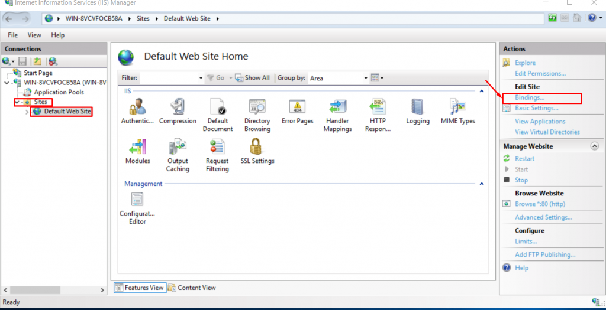Click the Refresh Page icon in address bar

pyautogui.click(x=552, y=18)
